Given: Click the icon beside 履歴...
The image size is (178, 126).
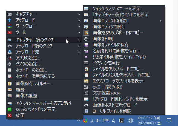Looking at the screenshot, I should [10, 90].
